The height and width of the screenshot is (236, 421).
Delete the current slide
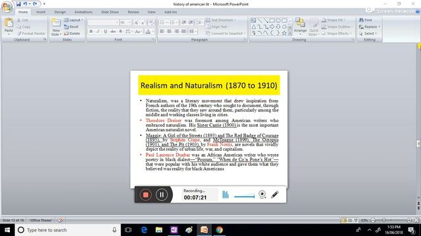click(x=72, y=33)
